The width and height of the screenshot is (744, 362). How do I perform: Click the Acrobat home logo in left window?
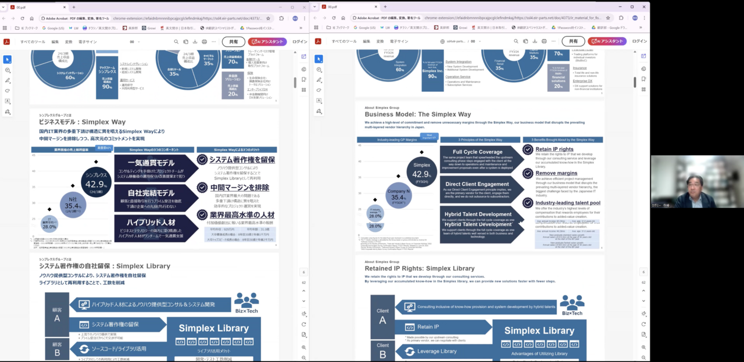(7, 42)
